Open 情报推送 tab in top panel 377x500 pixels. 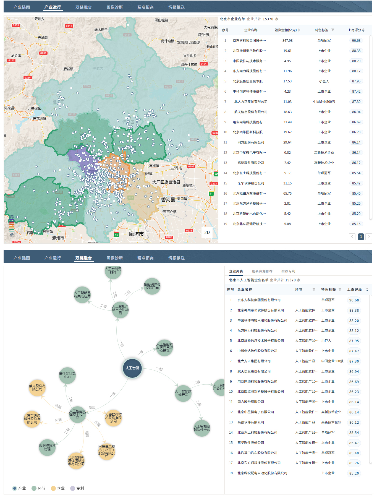pyautogui.click(x=176, y=7)
